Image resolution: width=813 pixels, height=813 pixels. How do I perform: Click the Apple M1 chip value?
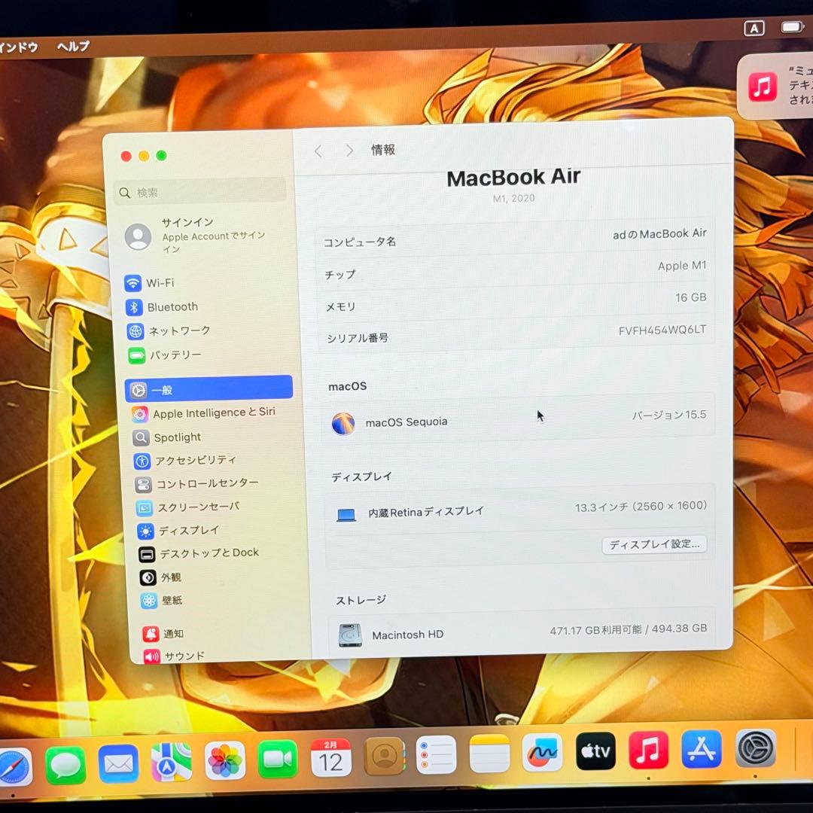(682, 266)
